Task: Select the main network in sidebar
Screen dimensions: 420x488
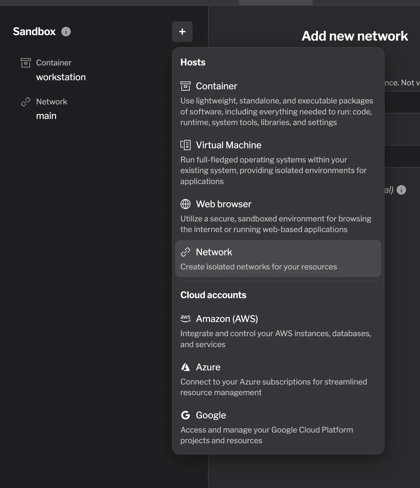Action: click(46, 116)
